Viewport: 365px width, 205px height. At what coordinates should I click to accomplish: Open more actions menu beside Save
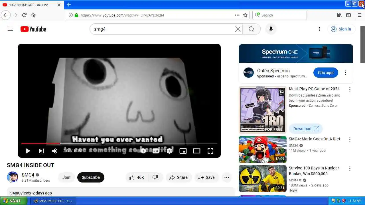pyautogui.click(x=227, y=177)
